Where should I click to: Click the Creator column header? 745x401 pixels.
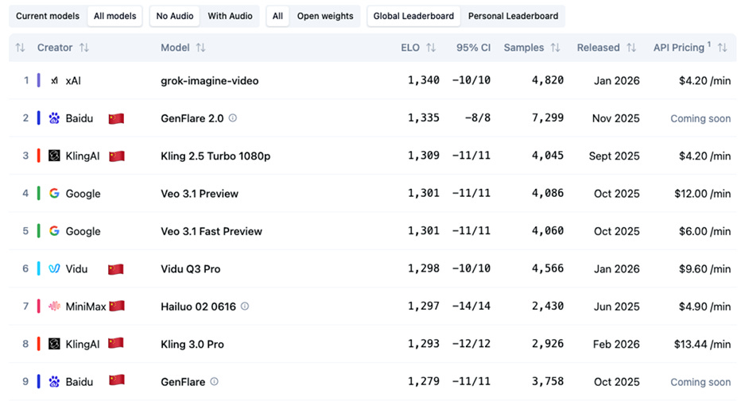(x=55, y=48)
